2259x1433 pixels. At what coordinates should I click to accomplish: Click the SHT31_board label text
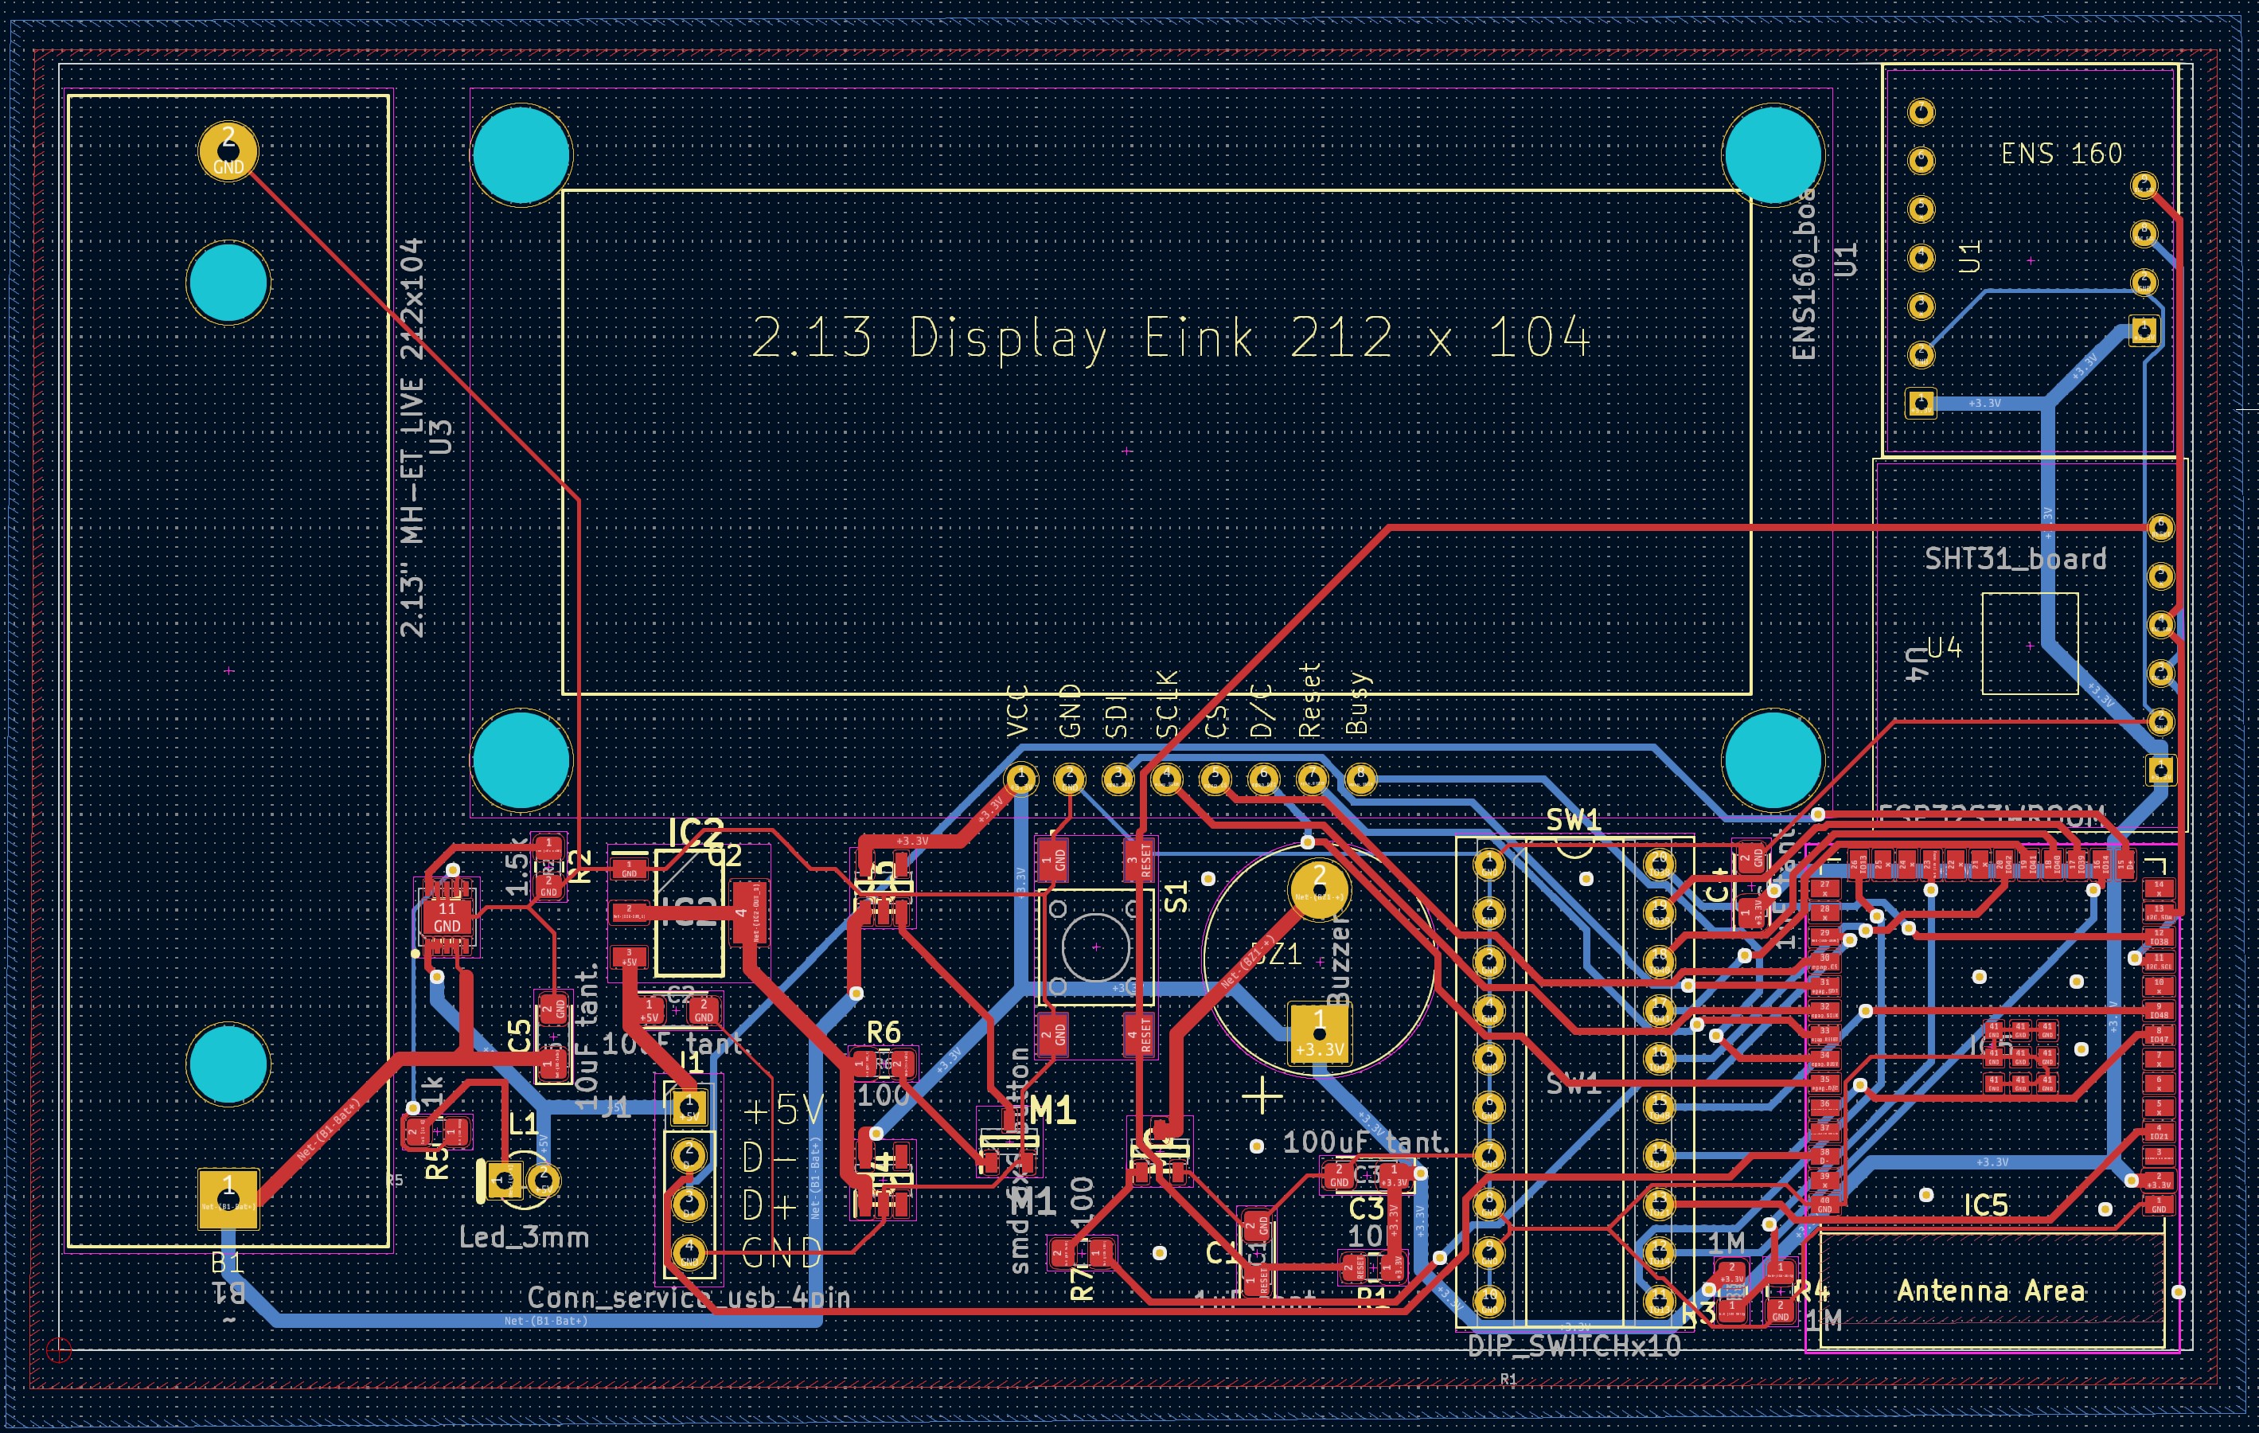coord(2015,560)
